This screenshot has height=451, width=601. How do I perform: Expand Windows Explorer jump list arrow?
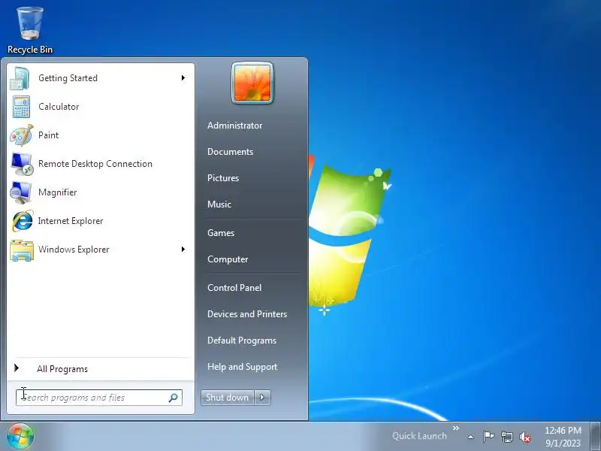(x=183, y=250)
